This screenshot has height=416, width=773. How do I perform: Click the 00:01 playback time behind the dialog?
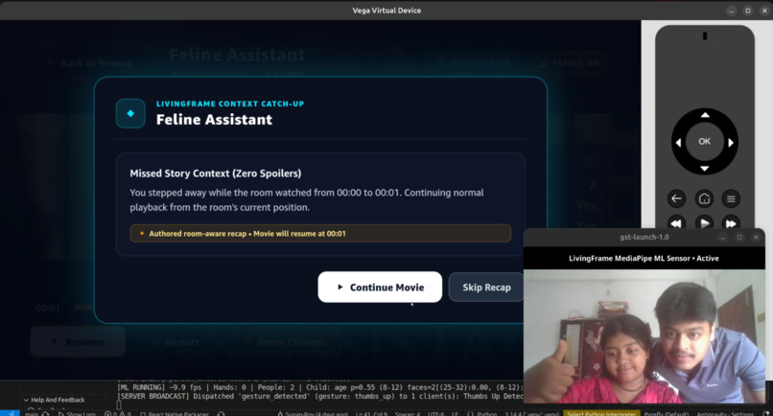(x=48, y=308)
